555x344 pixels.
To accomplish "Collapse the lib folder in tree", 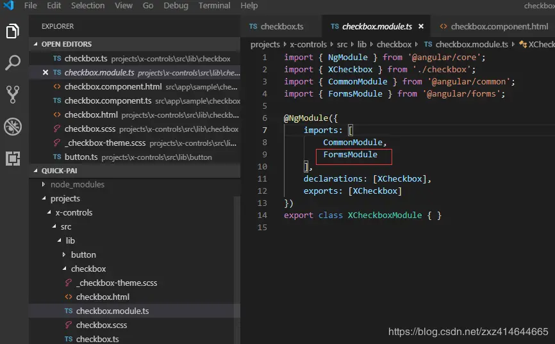I will pyautogui.click(x=59, y=240).
